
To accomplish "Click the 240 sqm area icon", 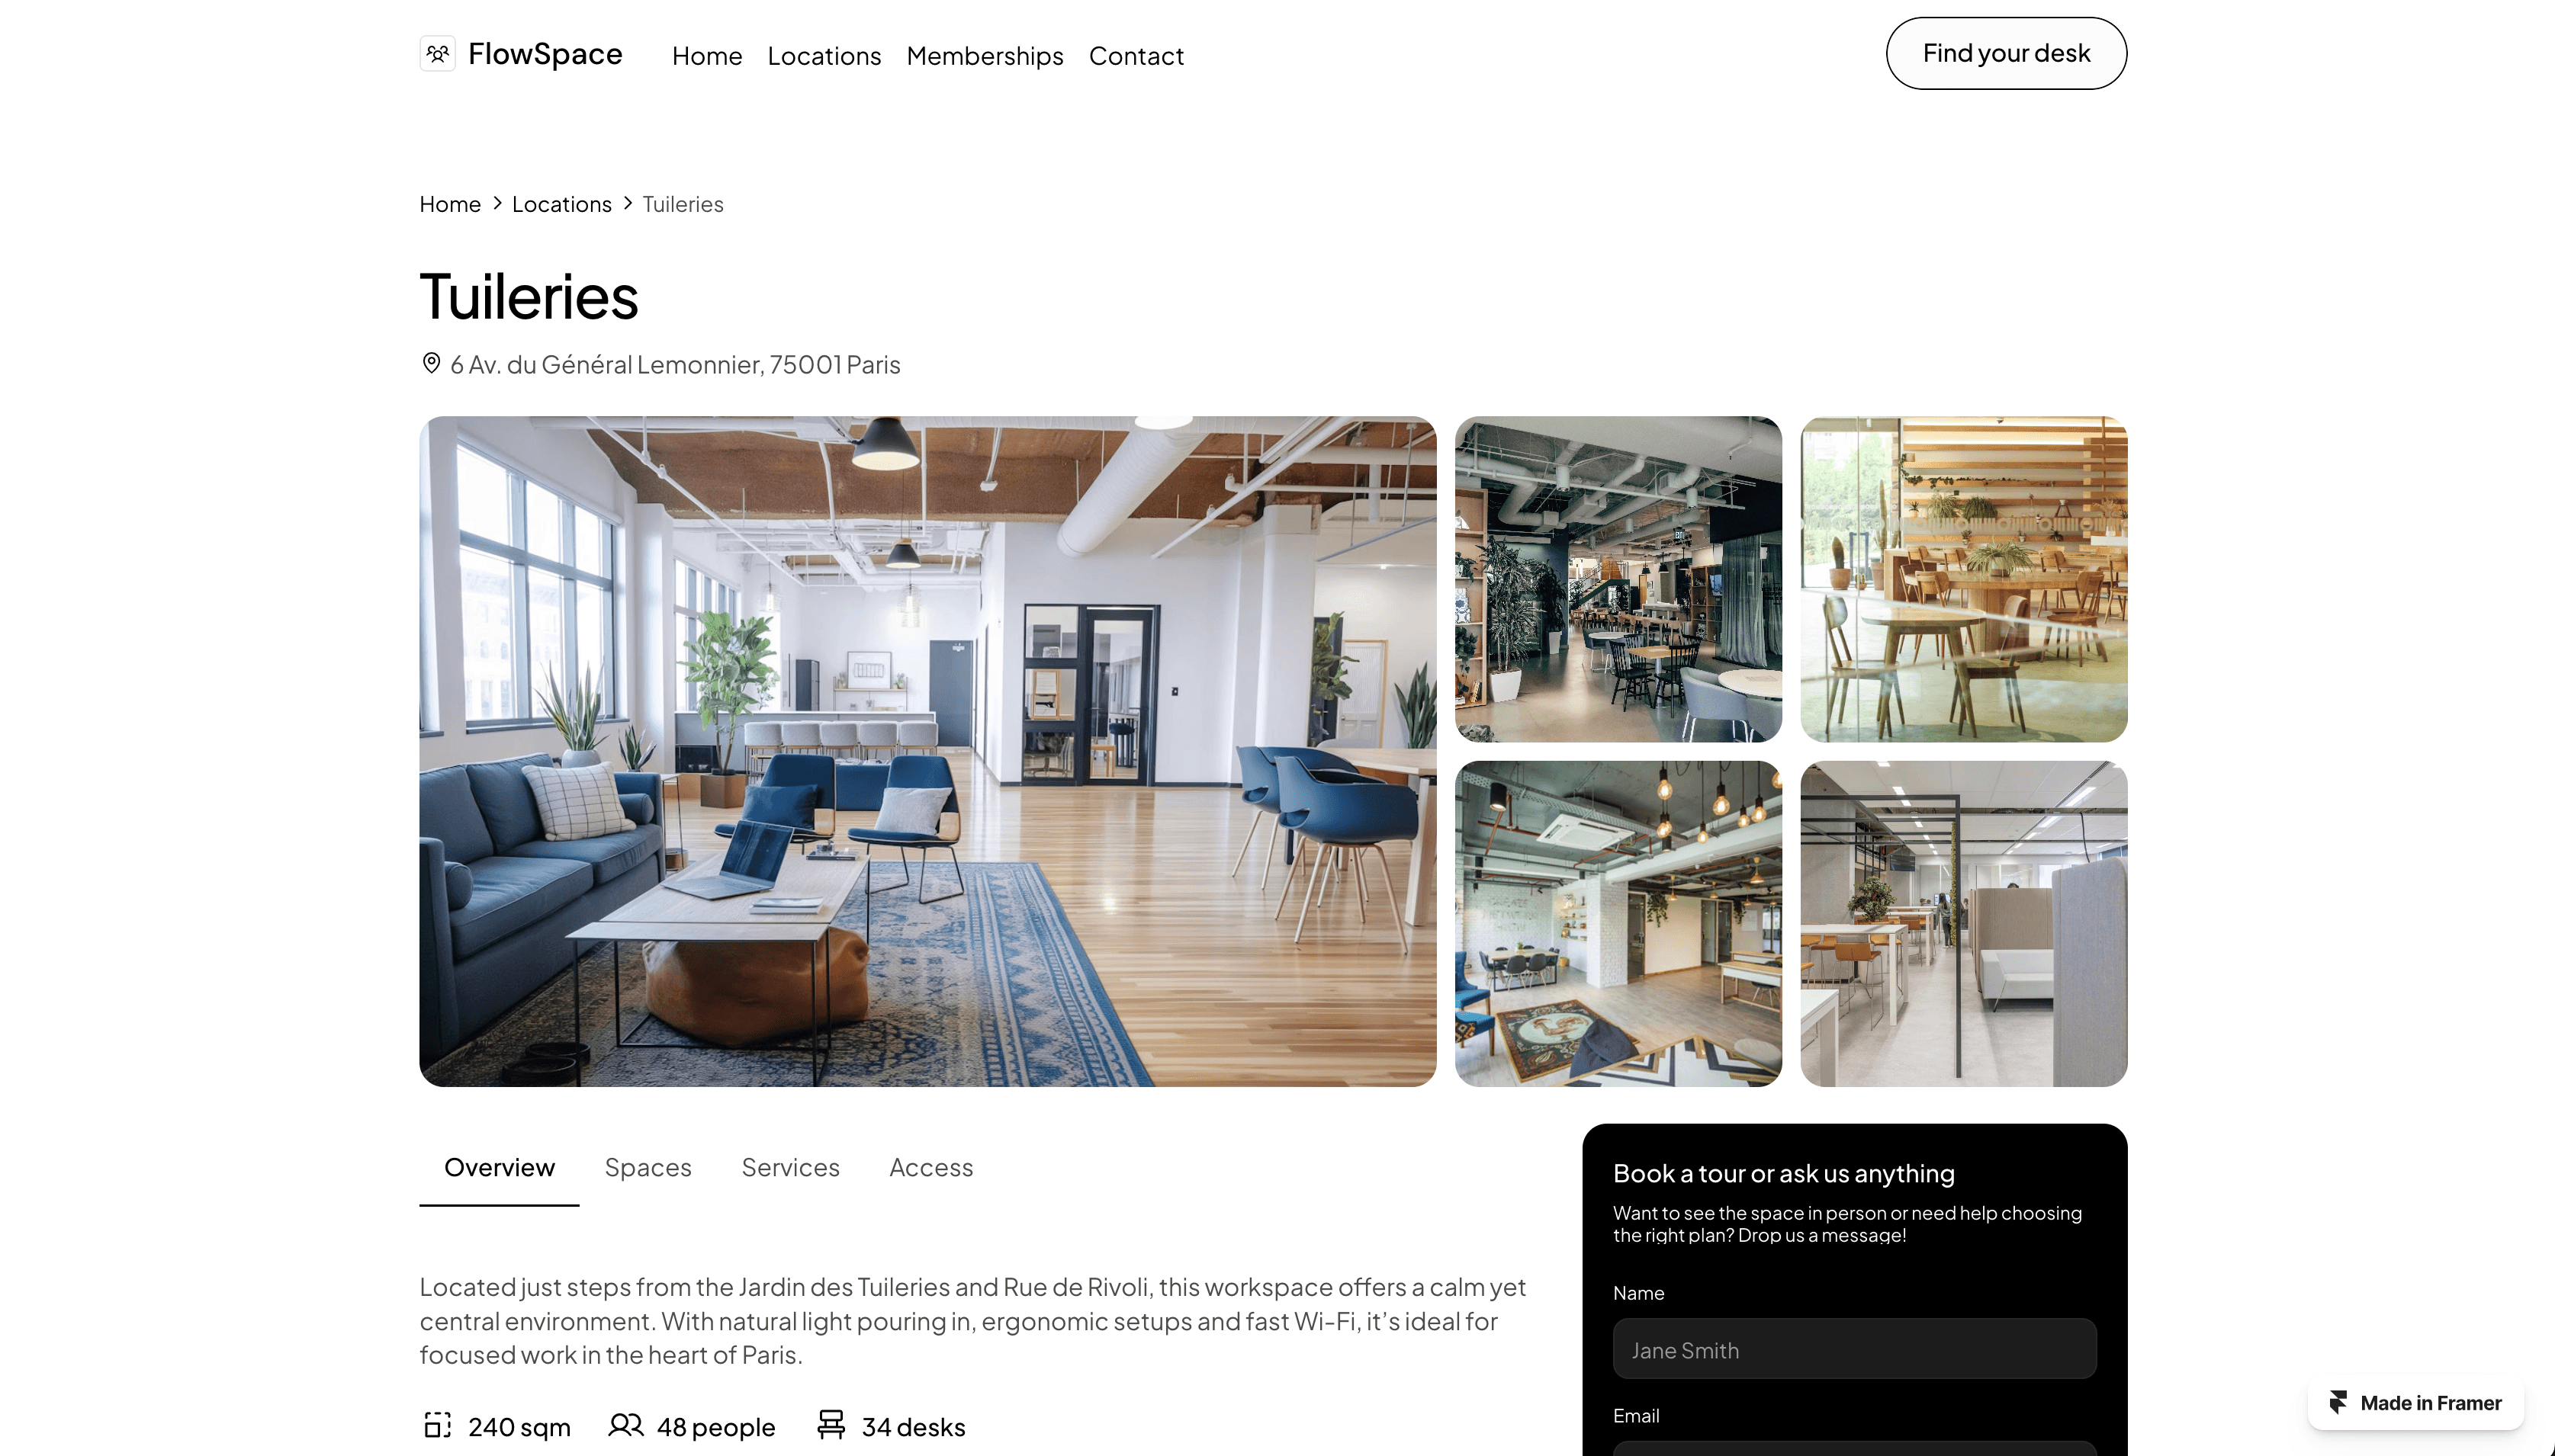I will pyautogui.click(x=437, y=1425).
